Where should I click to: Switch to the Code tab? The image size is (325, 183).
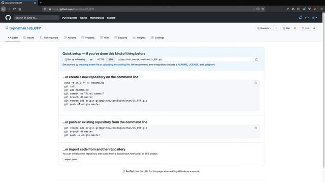[x=13, y=38]
